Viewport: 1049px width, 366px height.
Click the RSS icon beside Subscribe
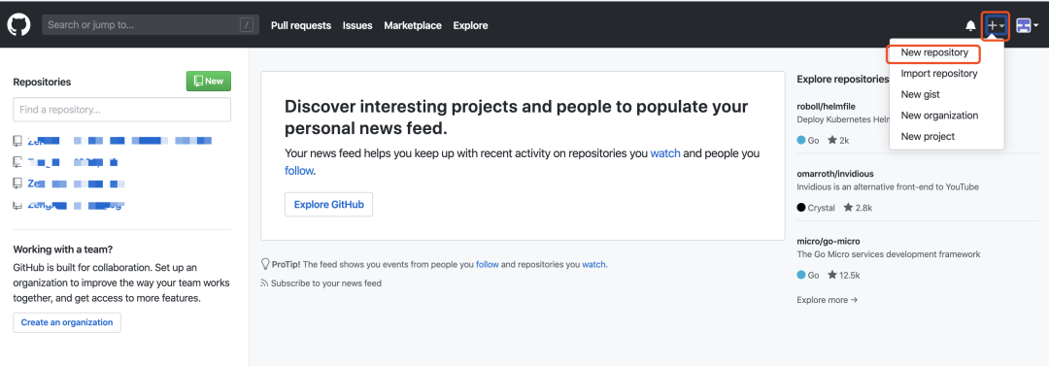[264, 283]
